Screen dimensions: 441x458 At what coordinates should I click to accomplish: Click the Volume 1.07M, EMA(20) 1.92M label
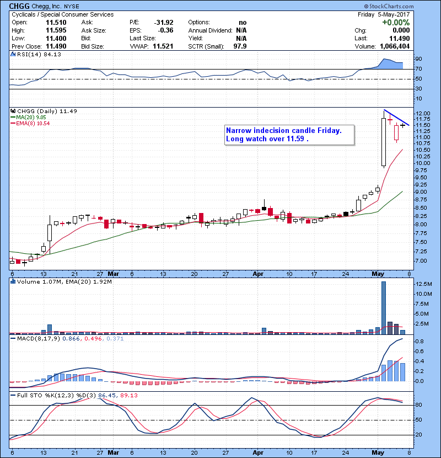[64, 281]
